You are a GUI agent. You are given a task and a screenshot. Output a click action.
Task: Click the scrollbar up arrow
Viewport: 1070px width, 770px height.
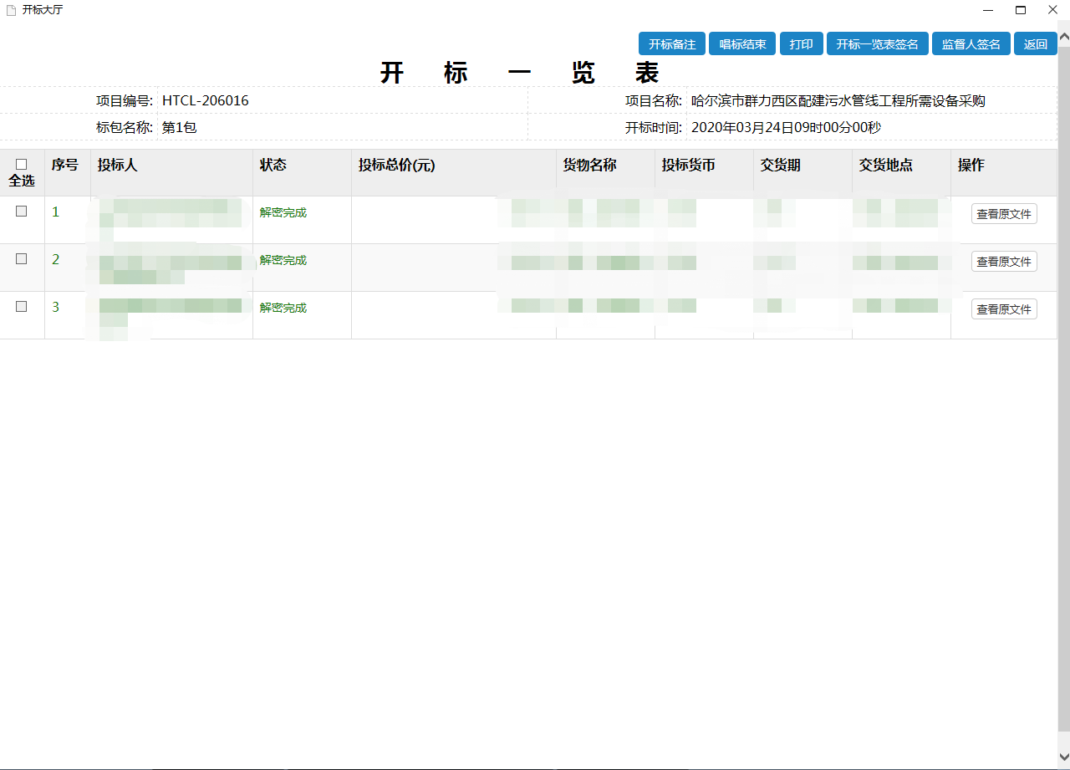click(1063, 38)
